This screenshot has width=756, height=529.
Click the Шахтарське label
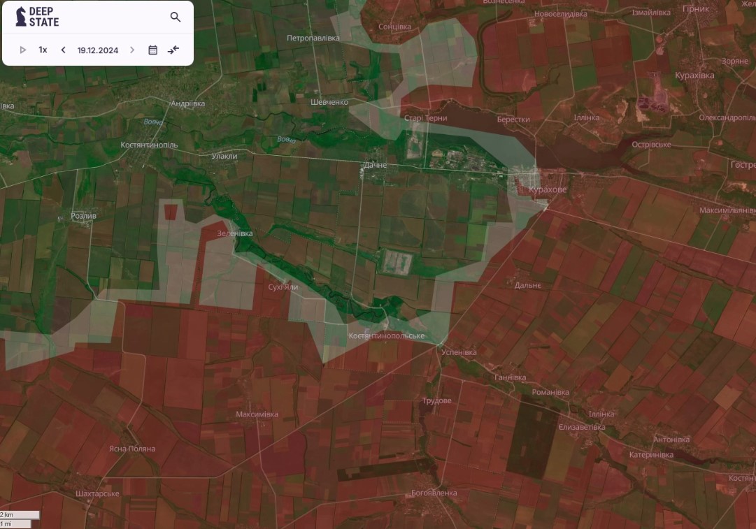pyautogui.click(x=97, y=494)
